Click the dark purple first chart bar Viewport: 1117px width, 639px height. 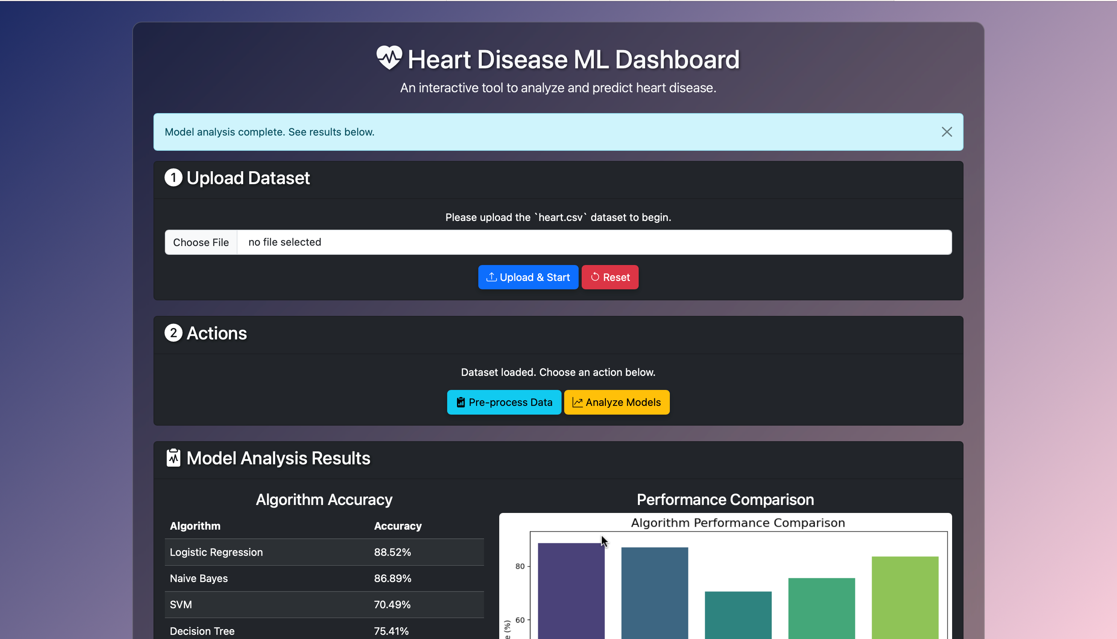pos(571,591)
